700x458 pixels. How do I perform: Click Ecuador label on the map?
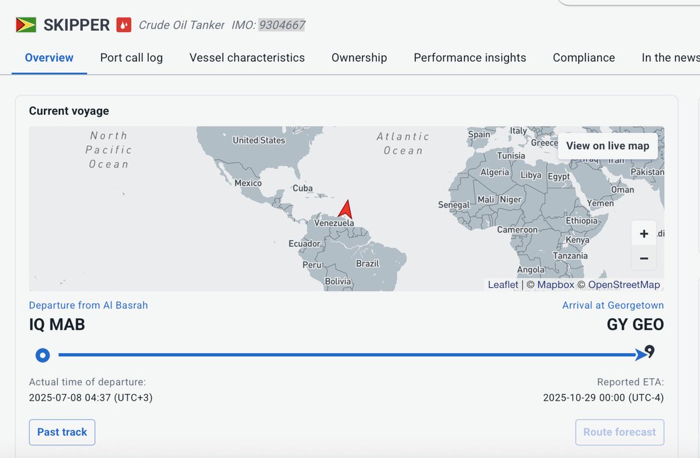coord(304,244)
